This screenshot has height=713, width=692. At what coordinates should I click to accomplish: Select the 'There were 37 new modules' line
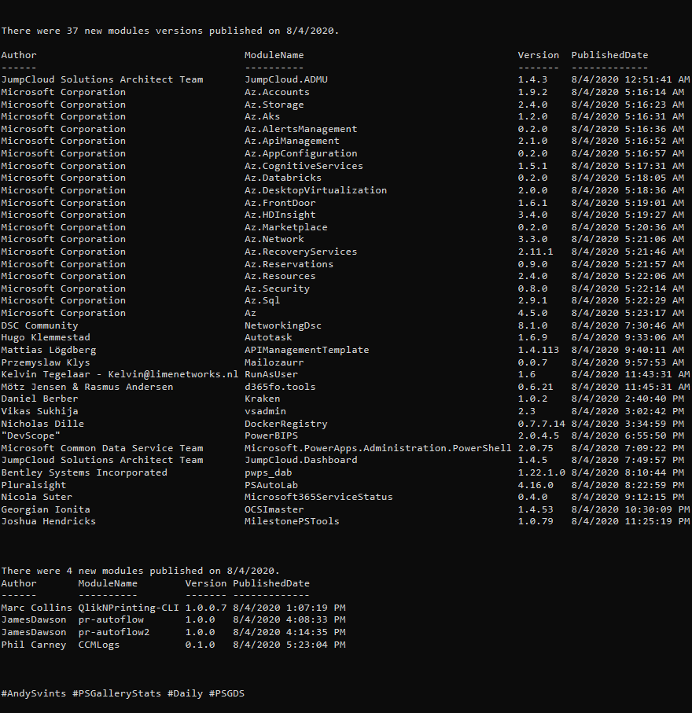tap(170, 31)
